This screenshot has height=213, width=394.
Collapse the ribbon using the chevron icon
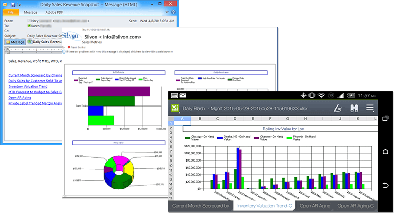167,12
